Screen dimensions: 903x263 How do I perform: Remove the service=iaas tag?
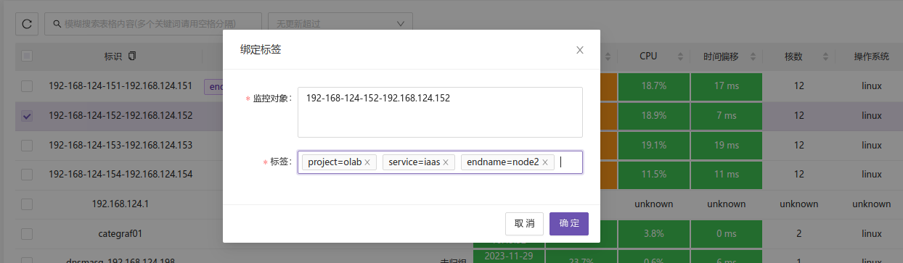point(446,163)
